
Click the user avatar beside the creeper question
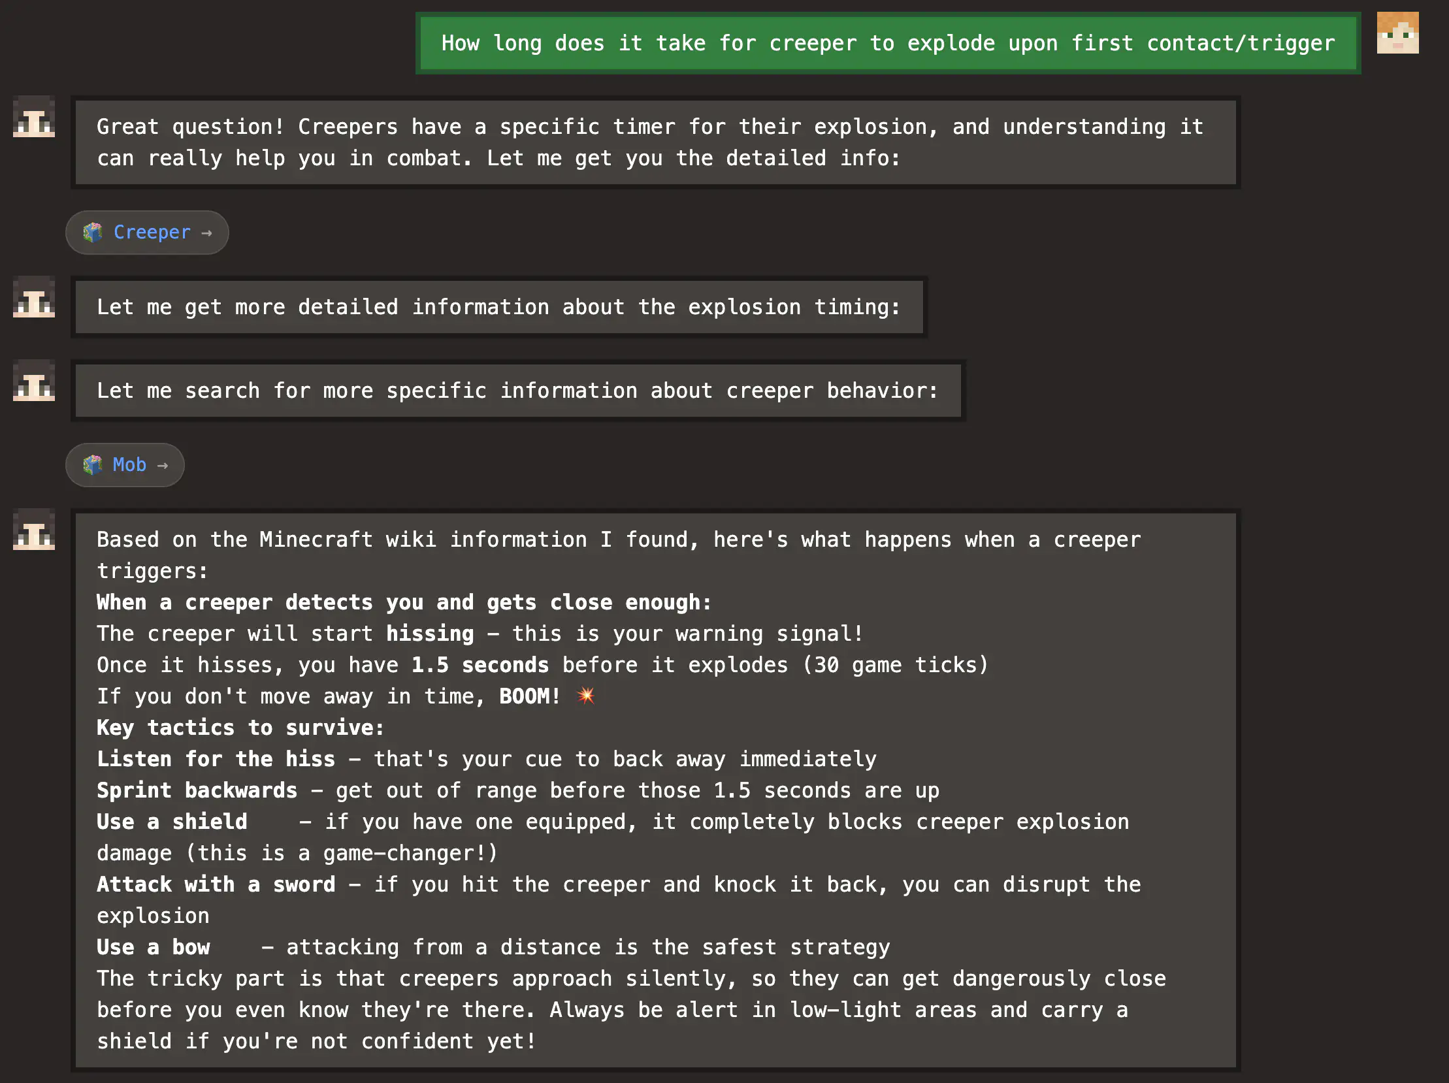coord(1397,33)
